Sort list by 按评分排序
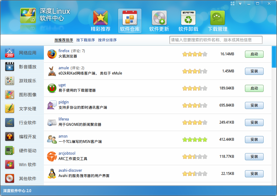The width and height of the screenshot is (277, 196). [107, 40]
